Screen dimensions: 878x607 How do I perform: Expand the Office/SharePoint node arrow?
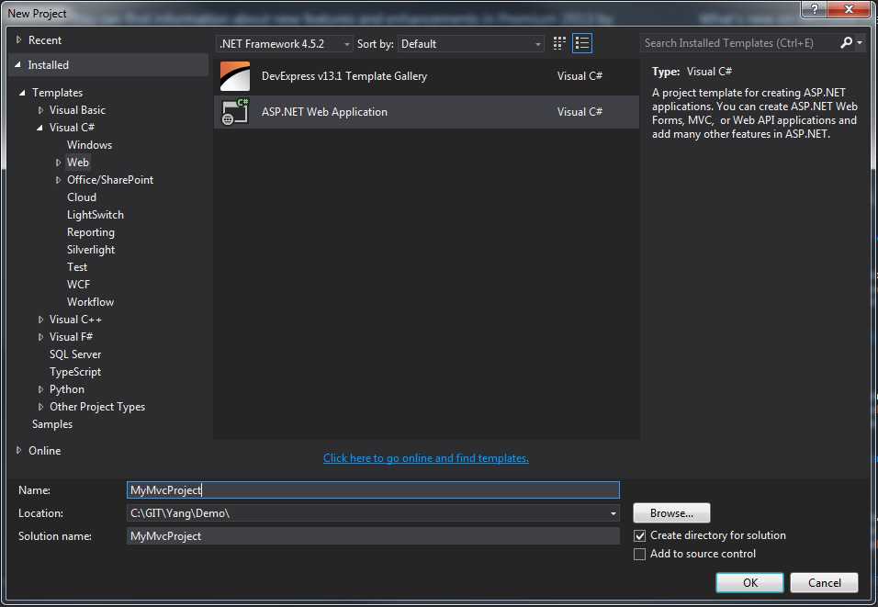[58, 180]
